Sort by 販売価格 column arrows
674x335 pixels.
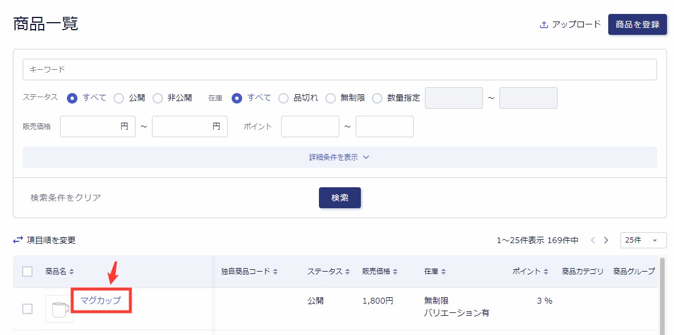point(395,272)
